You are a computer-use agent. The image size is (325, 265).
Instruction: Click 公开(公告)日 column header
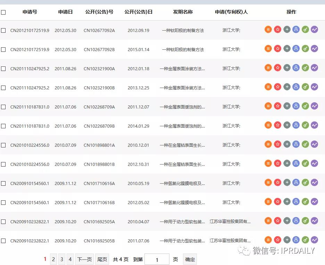tap(139, 12)
